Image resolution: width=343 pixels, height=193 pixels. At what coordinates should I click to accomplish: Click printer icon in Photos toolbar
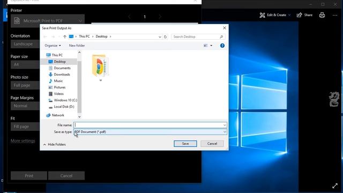(322, 15)
